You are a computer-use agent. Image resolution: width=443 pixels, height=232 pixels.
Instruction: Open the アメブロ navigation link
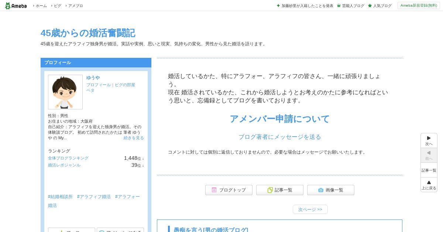[x=76, y=6]
